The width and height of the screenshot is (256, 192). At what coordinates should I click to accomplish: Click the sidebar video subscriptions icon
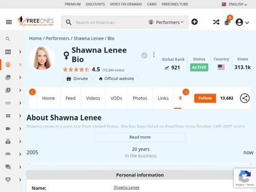coord(8,141)
